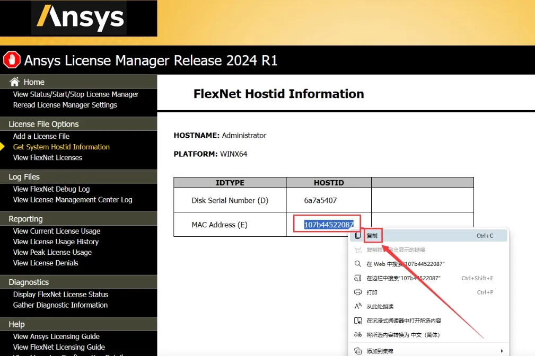Click the License File Options section header

(43, 124)
